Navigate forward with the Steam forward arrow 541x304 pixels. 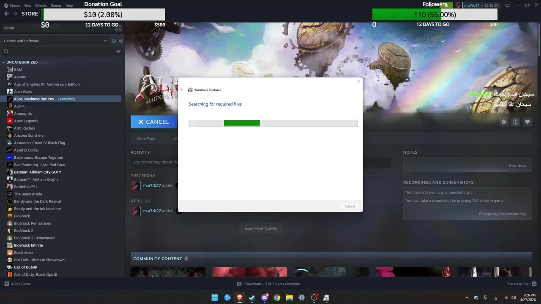point(16,14)
